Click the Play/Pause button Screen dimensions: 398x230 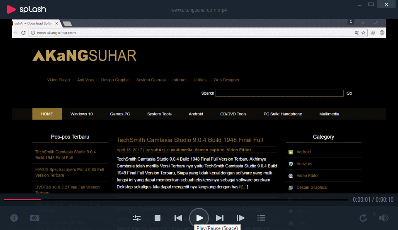pyautogui.click(x=199, y=218)
